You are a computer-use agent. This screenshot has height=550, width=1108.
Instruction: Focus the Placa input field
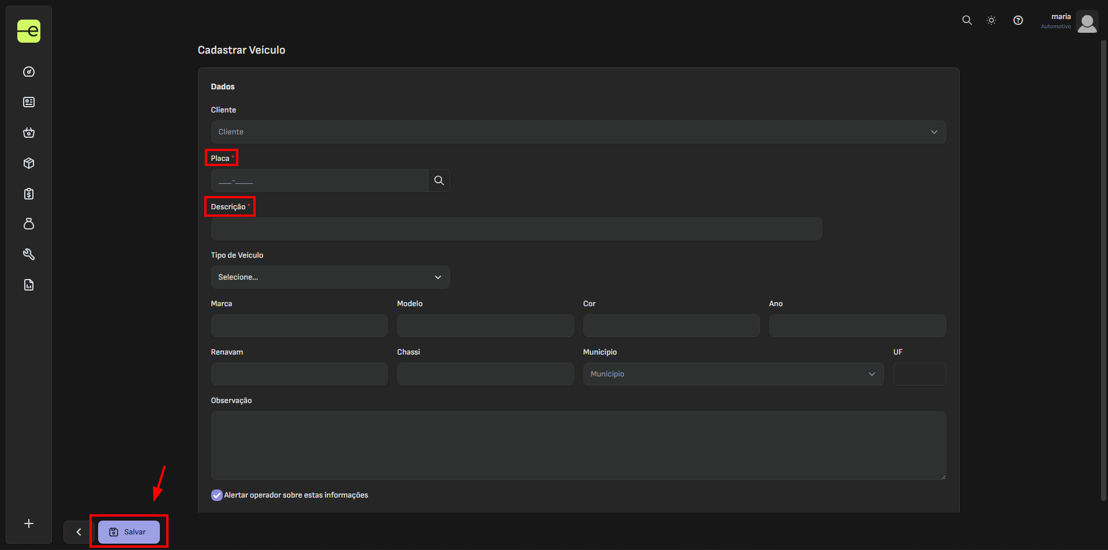point(320,180)
